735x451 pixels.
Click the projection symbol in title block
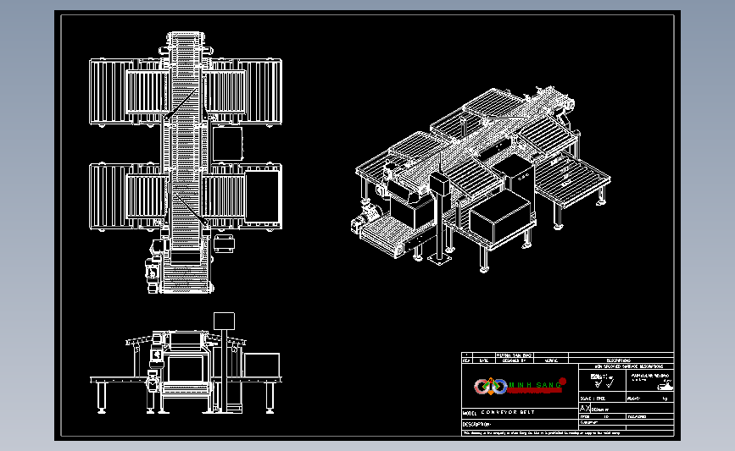[x=665, y=386]
